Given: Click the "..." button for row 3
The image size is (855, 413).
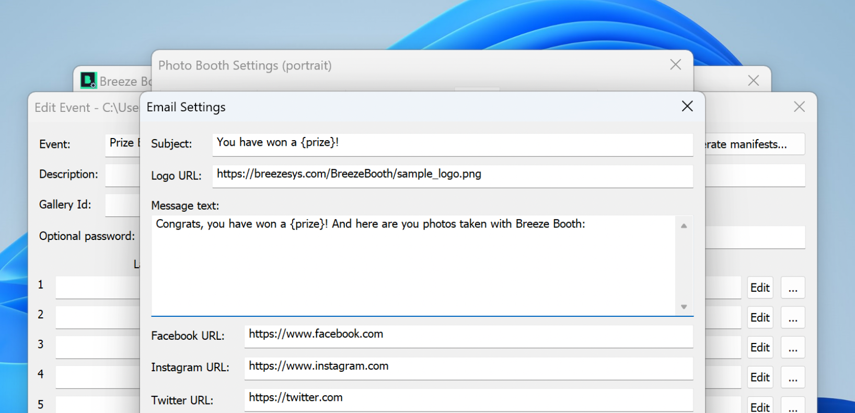Looking at the screenshot, I should 793,348.
